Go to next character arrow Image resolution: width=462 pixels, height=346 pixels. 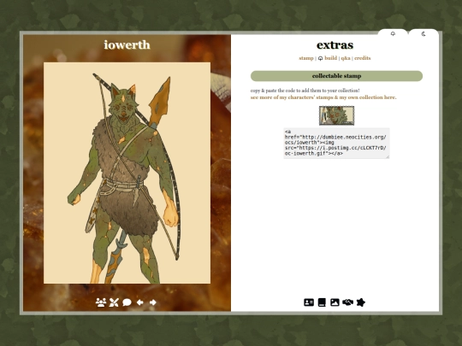tap(153, 302)
